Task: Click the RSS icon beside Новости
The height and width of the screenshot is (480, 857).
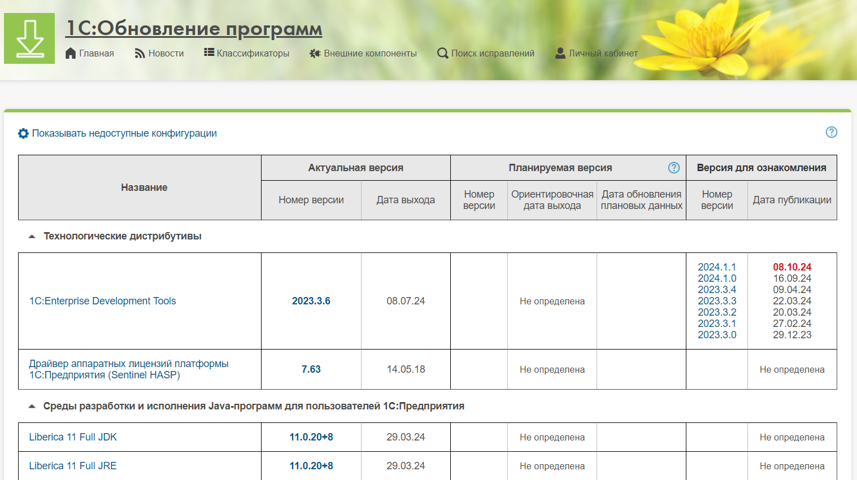Action: pyautogui.click(x=140, y=53)
